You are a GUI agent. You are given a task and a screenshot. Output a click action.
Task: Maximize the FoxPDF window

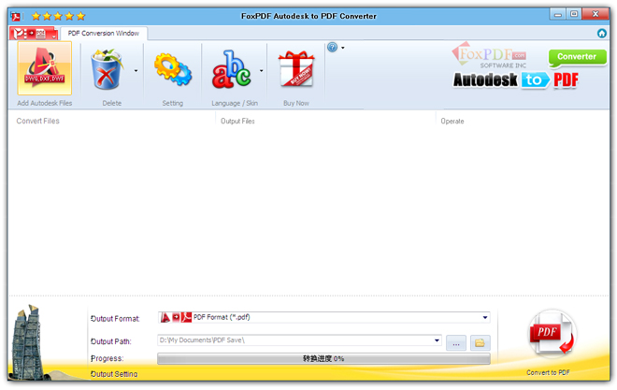pyautogui.click(x=574, y=14)
